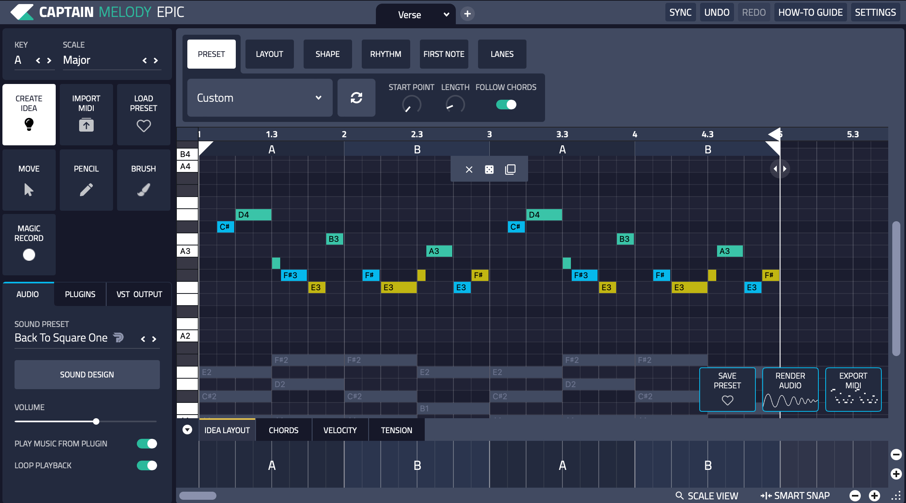
Task: Collapse the bottom Idea Layout panel
Action: pyautogui.click(x=187, y=430)
